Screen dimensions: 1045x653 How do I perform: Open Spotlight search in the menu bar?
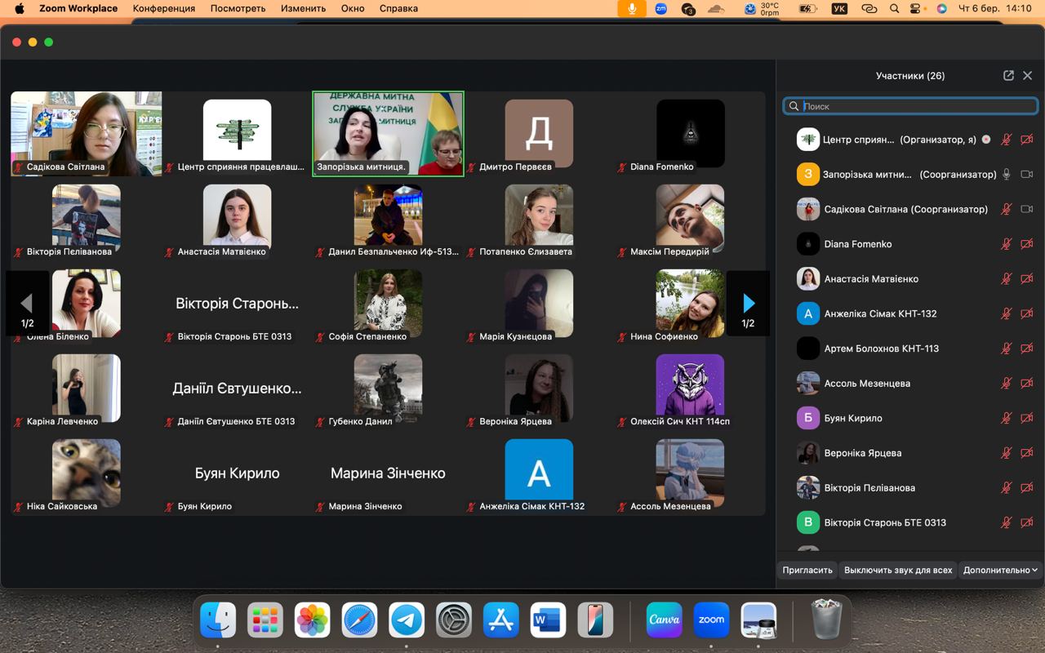click(x=895, y=8)
